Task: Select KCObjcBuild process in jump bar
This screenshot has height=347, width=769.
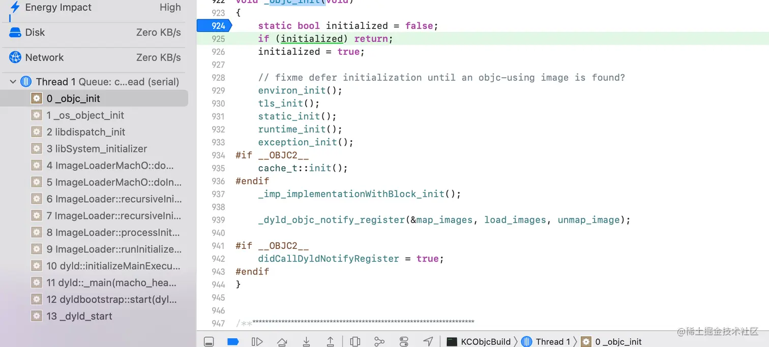Action: point(479,341)
